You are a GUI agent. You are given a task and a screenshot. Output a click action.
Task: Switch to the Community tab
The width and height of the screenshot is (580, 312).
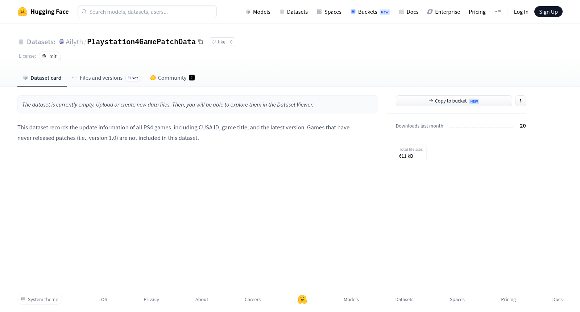(x=172, y=78)
